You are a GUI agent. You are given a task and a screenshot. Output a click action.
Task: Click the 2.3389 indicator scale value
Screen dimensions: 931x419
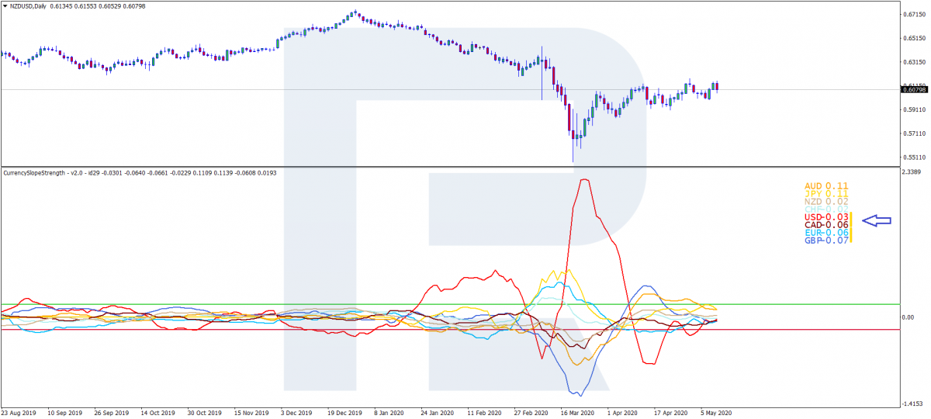click(x=915, y=172)
